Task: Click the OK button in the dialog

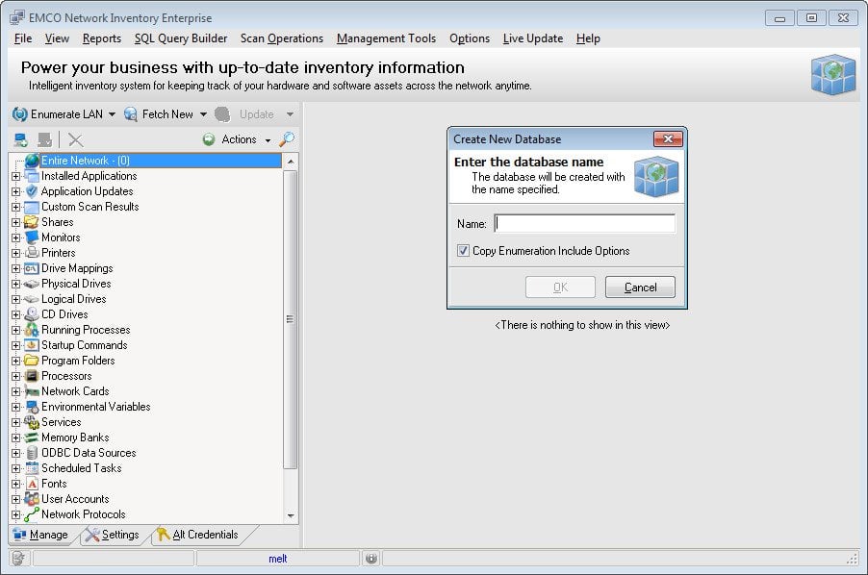Action: [561, 287]
